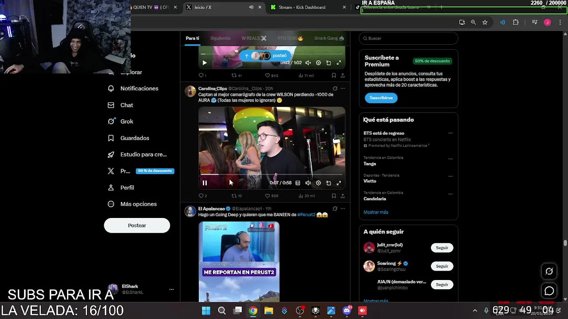The height and width of the screenshot is (319, 568).
Task: Mute the Carolina_Clips video audio
Action: point(308,183)
